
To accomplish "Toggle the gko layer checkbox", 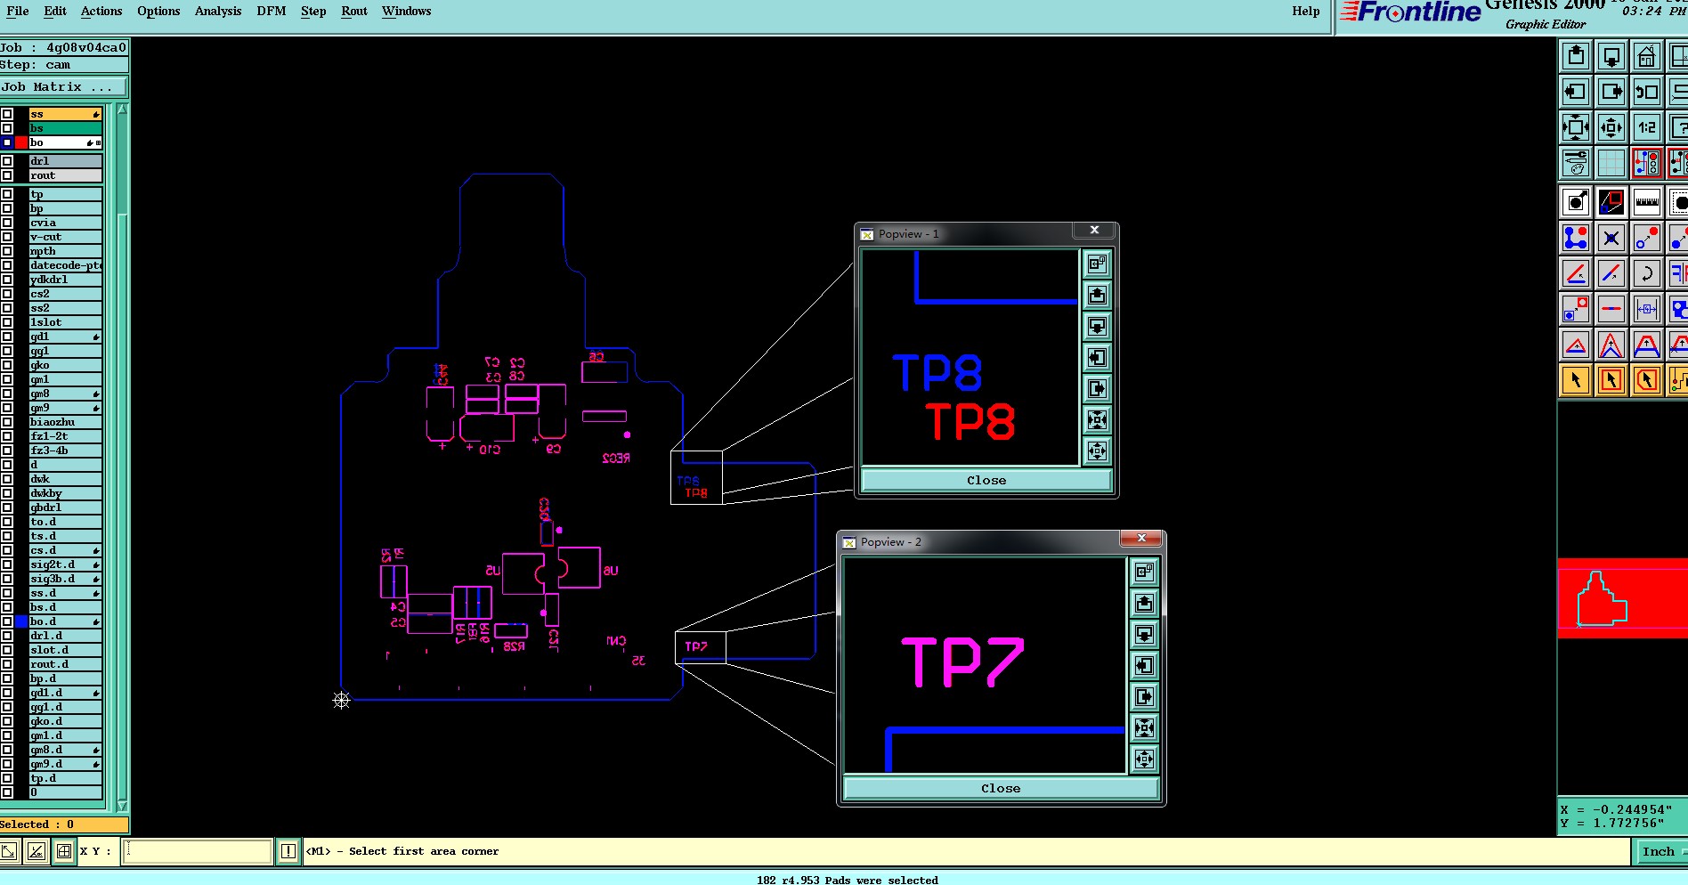I will (x=7, y=365).
